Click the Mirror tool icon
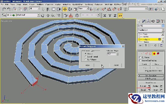The width and height of the screenshot is (166, 104). (151, 9)
